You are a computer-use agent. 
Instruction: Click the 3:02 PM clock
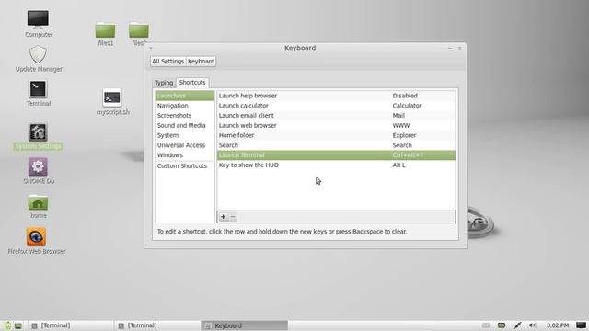[558, 325]
